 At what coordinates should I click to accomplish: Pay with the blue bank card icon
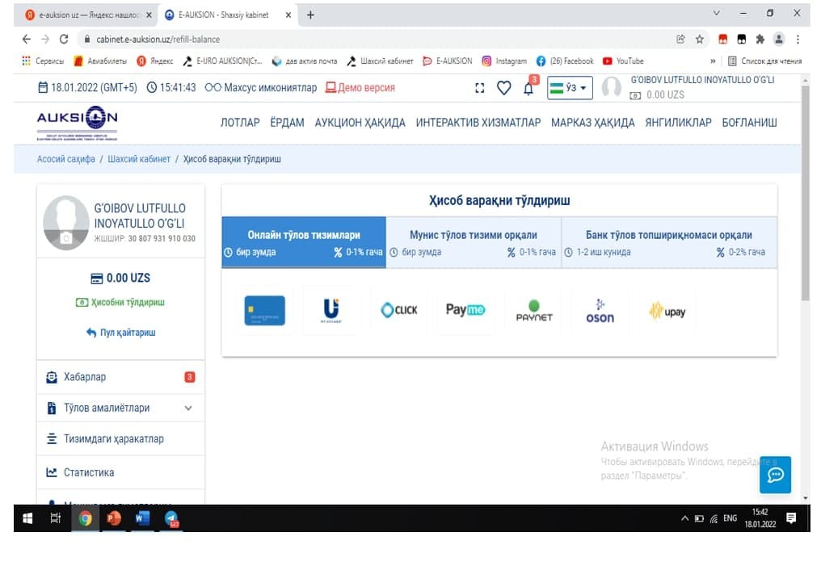pyautogui.click(x=264, y=311)
